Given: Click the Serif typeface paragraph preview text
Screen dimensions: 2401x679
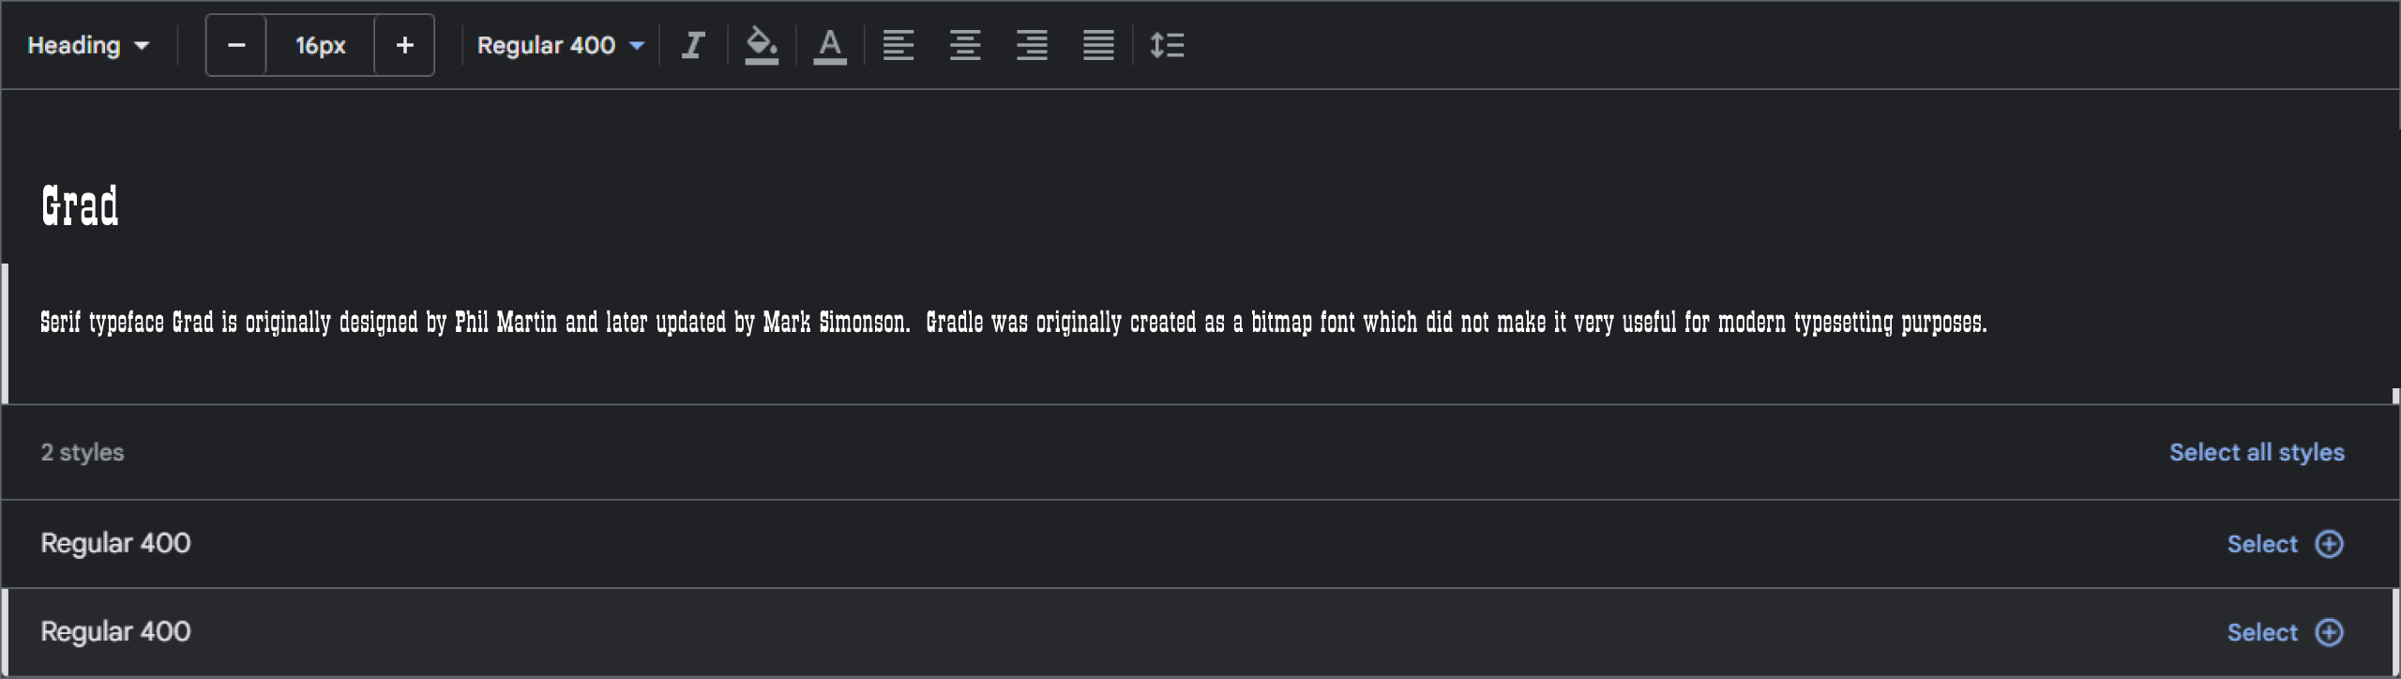Looking at the screenshot, I should click(1013, 323).
